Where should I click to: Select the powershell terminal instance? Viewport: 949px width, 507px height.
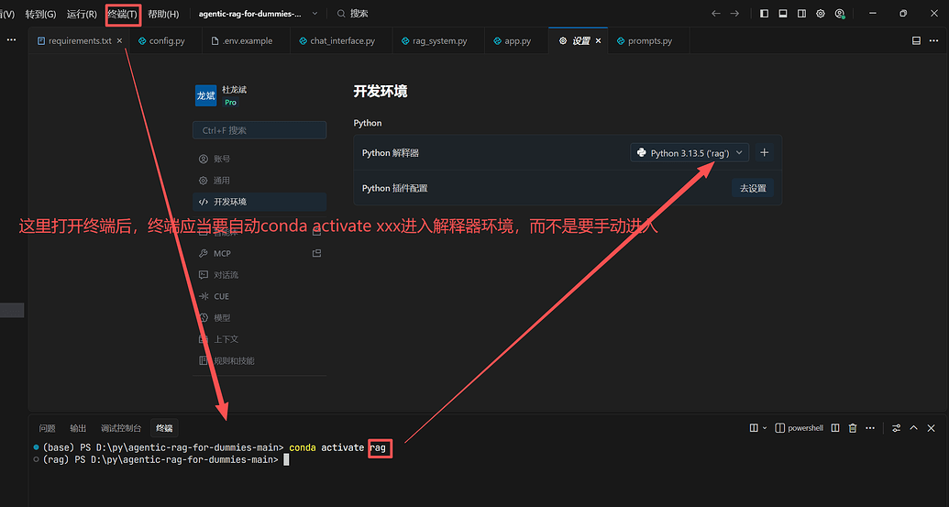click(799, 428)
